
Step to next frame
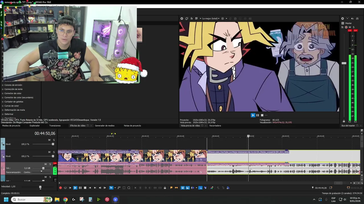point(105,188)
